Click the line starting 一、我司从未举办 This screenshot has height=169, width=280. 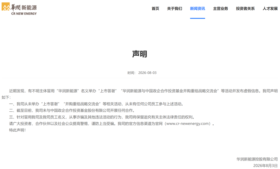coord(96,104)
